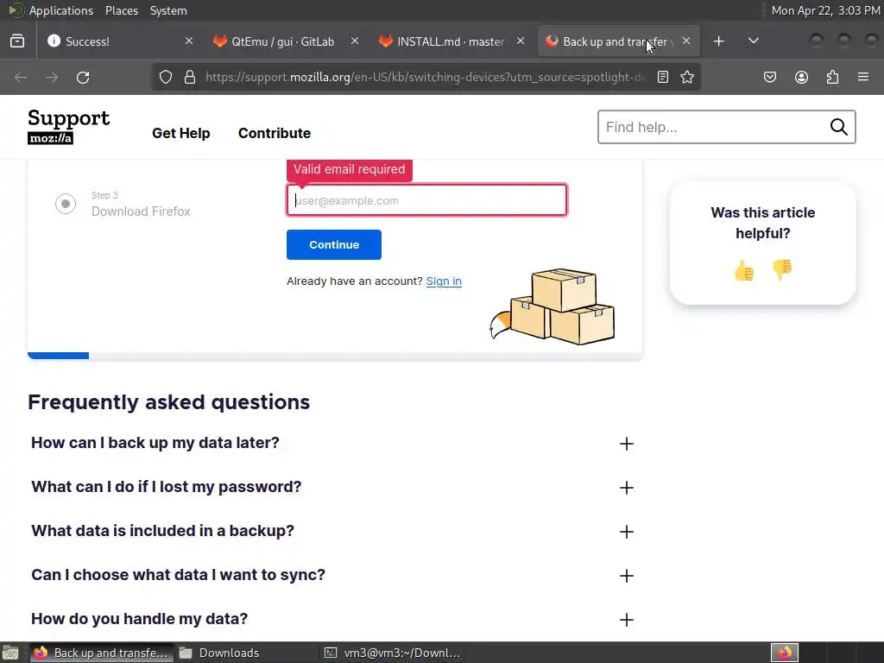Click Firefox icon in system tray
This screenshot has width=884, height=663.
click(785, 653)
